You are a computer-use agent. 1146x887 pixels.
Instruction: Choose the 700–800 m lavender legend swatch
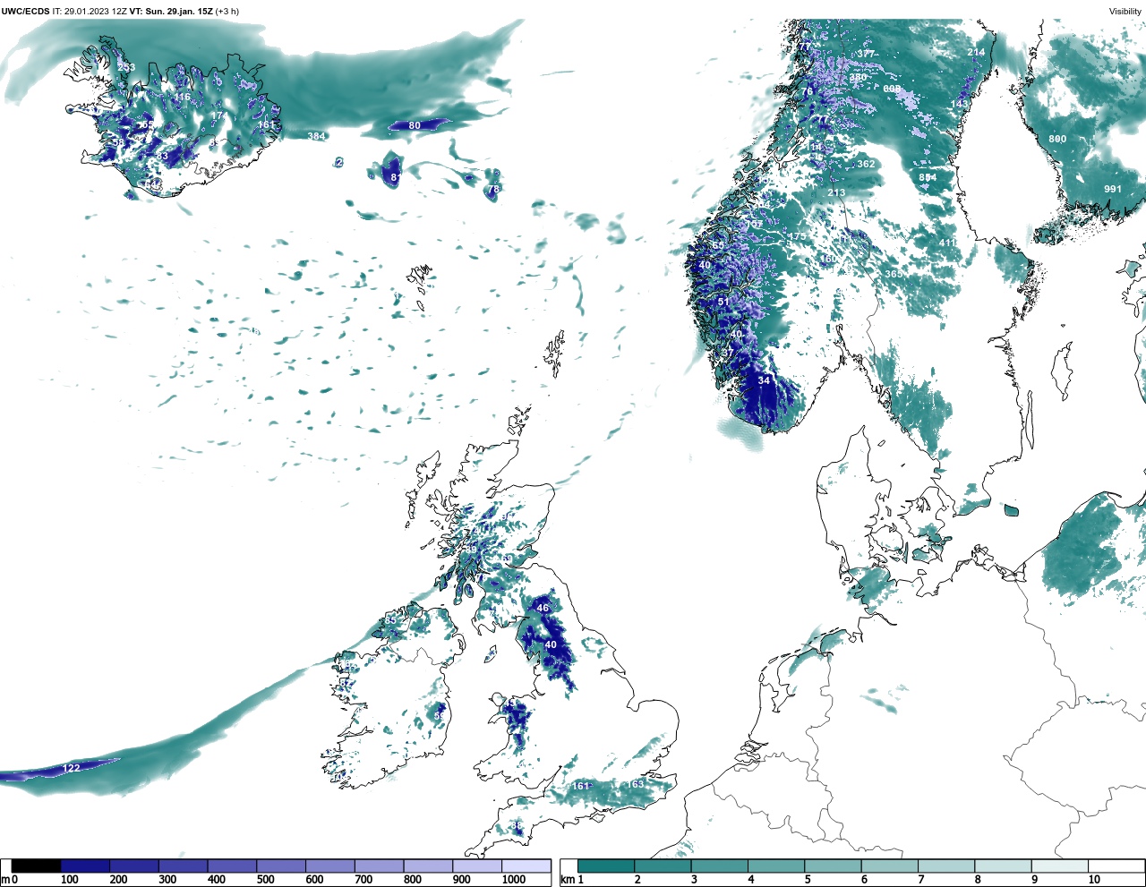click(x=379, y=866)
